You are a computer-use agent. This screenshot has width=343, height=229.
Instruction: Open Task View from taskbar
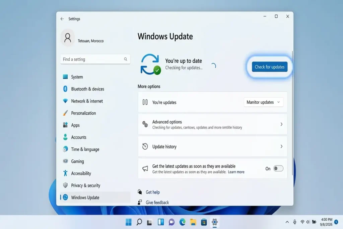pyautogui.click(x=150, y=222)
